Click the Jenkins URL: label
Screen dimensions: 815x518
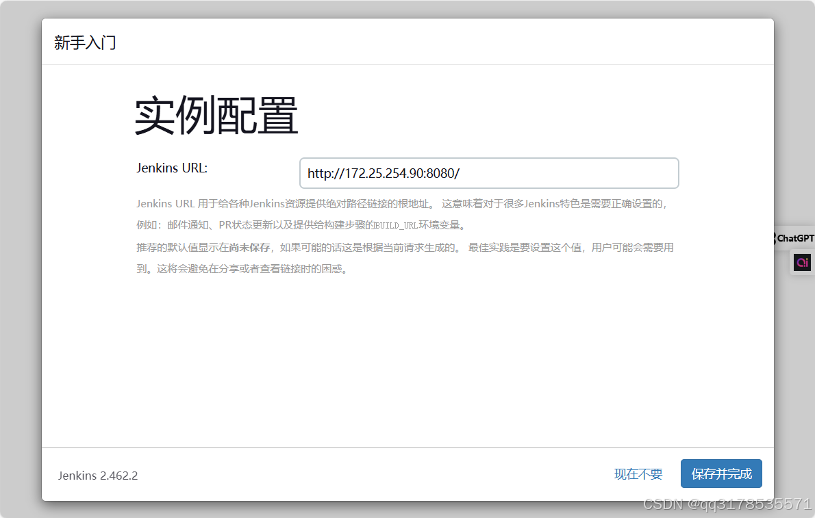(x=172, y=168)
